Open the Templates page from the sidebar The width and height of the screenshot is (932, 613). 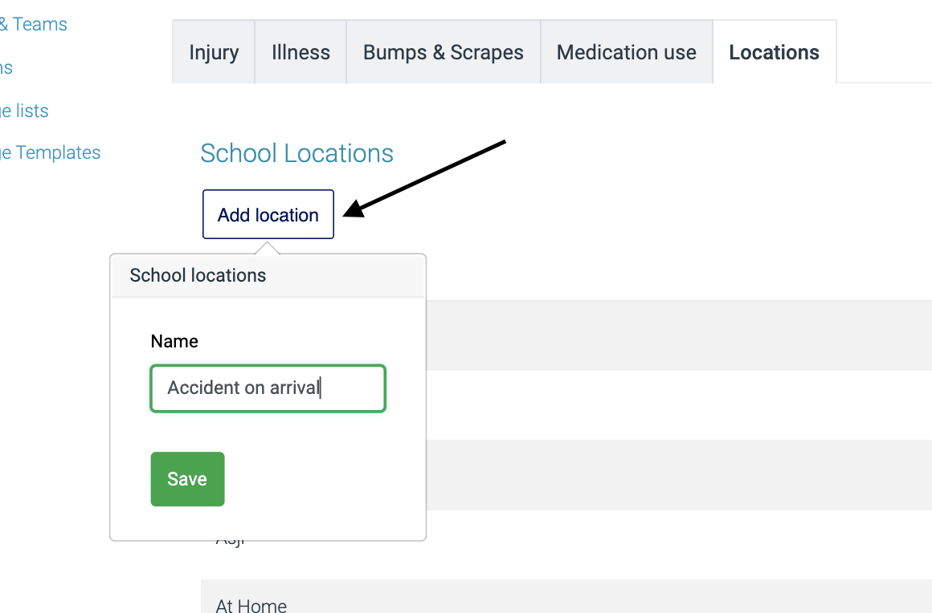(50, 152)
